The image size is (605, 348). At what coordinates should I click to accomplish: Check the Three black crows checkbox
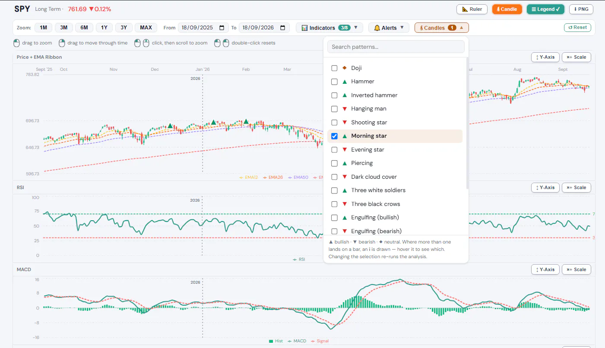(x=334, y=204)
